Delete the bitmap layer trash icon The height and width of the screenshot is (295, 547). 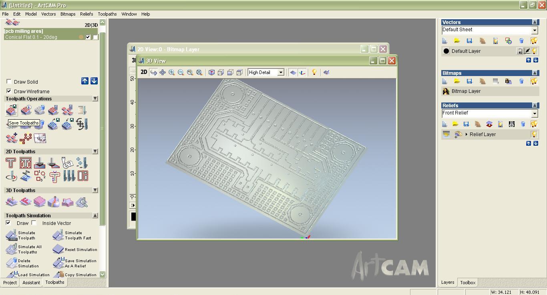(521, 81)
